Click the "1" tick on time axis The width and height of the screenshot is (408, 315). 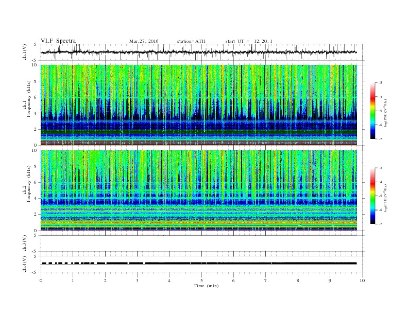(73, 281)
